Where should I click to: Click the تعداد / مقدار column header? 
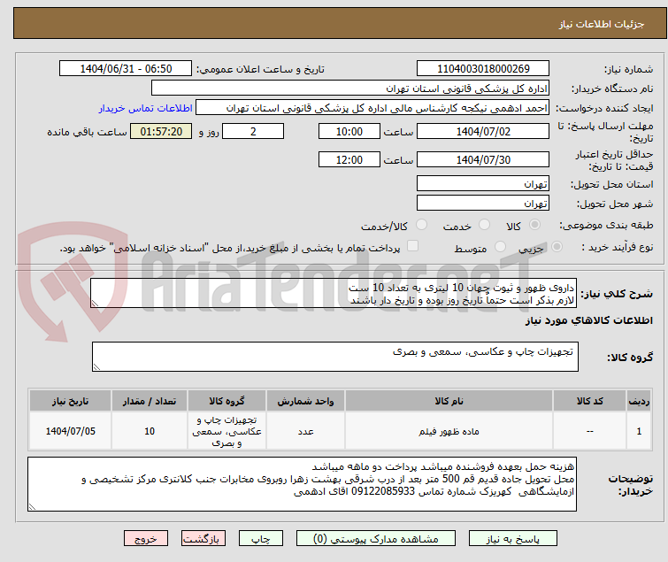(150, 401)
